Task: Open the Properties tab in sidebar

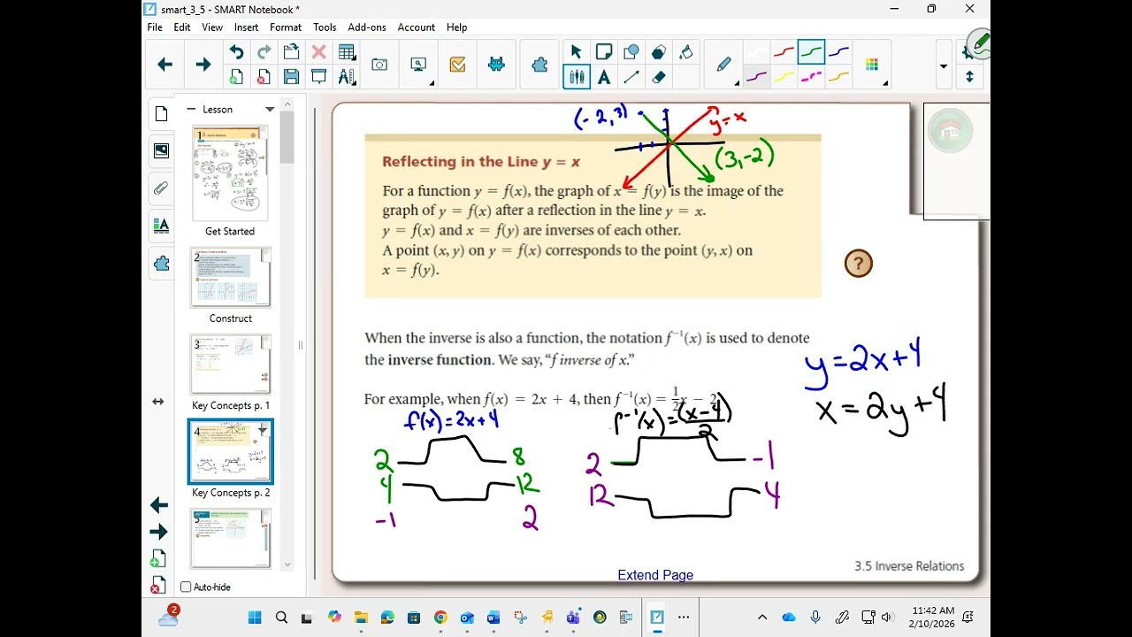Action: tap(161, 226)
